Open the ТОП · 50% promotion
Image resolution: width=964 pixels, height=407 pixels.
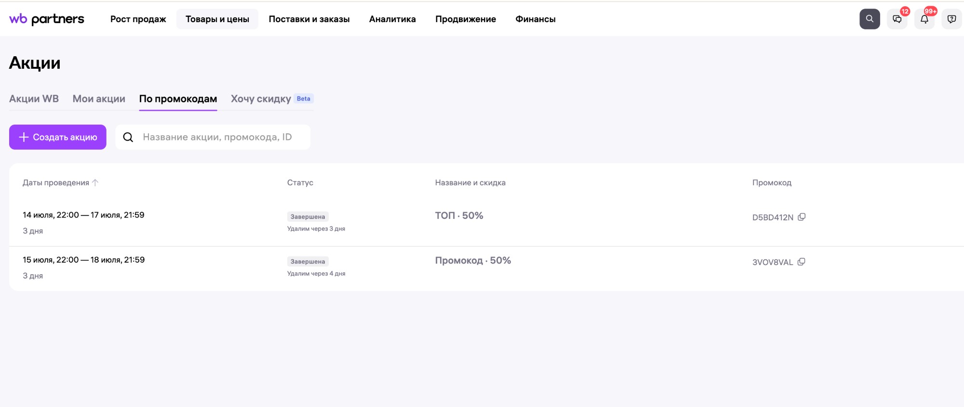coord(459,216)
